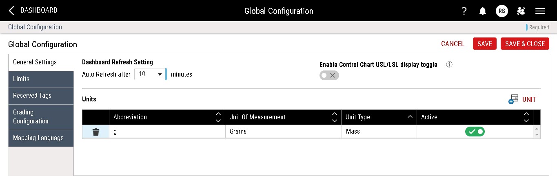Click the Abbreviation cell containing g
Image resolution: width=557 pixels, height=191 pixels.
167,132
